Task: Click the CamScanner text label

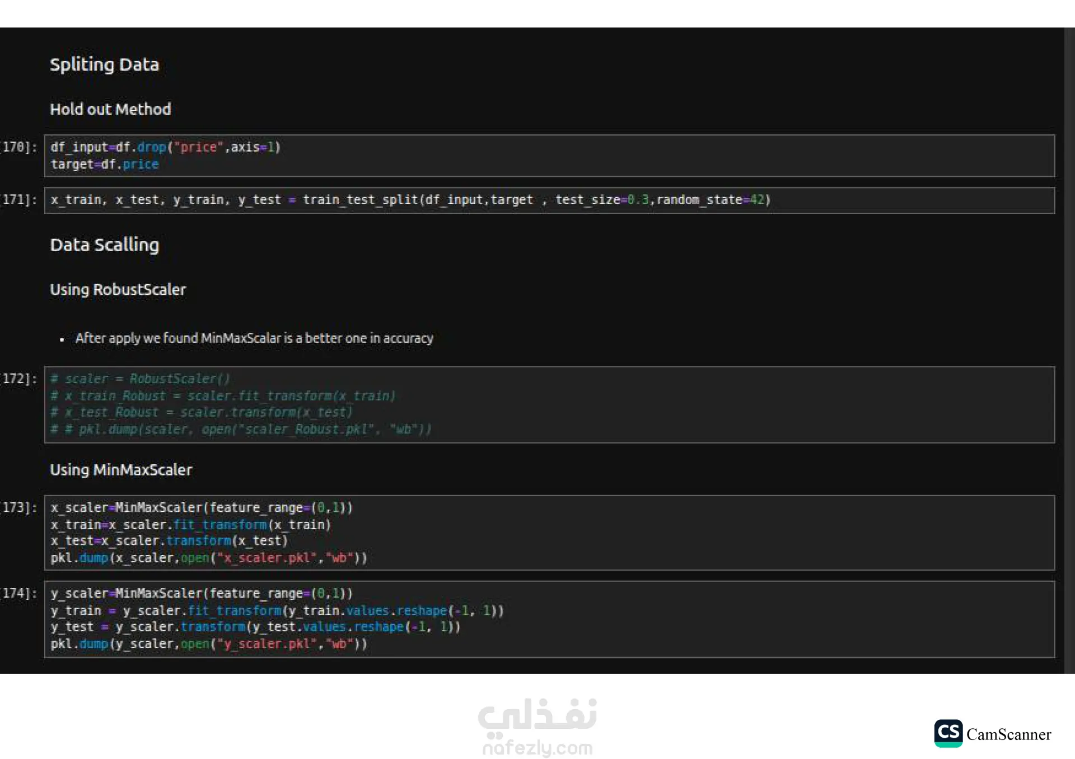Action: tap(1008, 734)
